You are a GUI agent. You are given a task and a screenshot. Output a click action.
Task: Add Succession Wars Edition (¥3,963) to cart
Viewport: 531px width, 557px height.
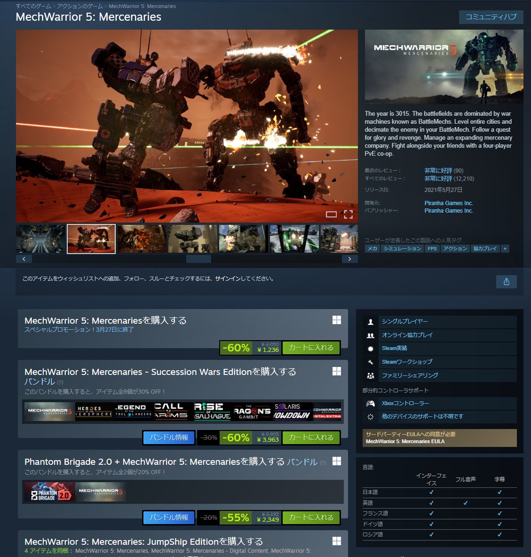pyautogui.click(x=311, y=438)
